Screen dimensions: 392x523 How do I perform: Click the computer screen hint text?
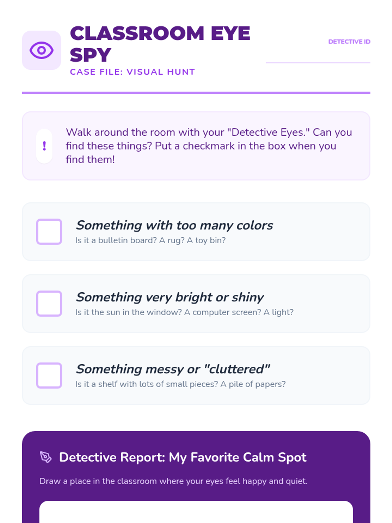(184, 312)
